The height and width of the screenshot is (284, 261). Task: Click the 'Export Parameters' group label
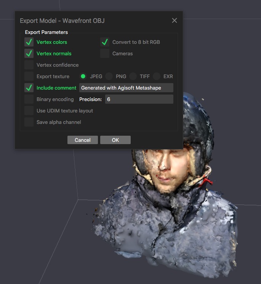tap(46, 32)
